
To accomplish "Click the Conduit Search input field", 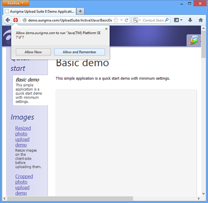I will pyautogui.click(x=153, y=20).
